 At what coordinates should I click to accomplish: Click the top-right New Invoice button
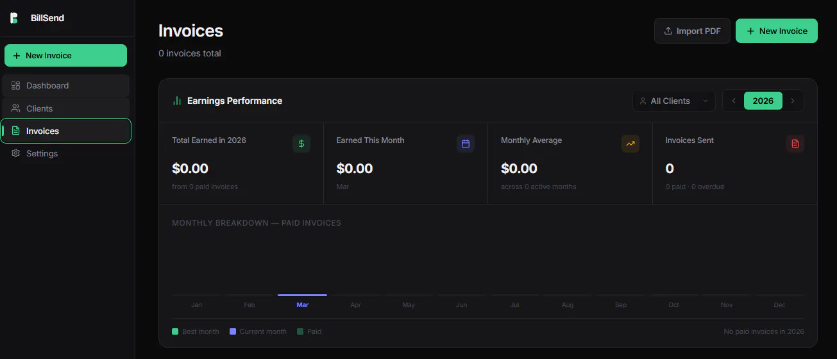pyautogui.click(x=777, y=31)
